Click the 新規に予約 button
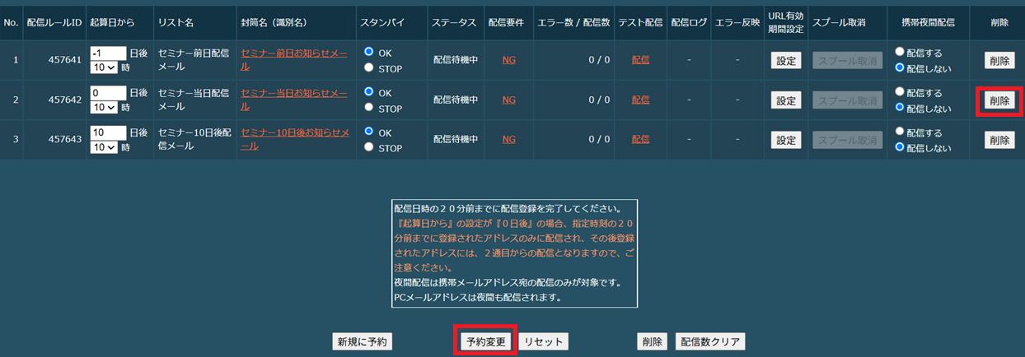 tap(361, 341)
